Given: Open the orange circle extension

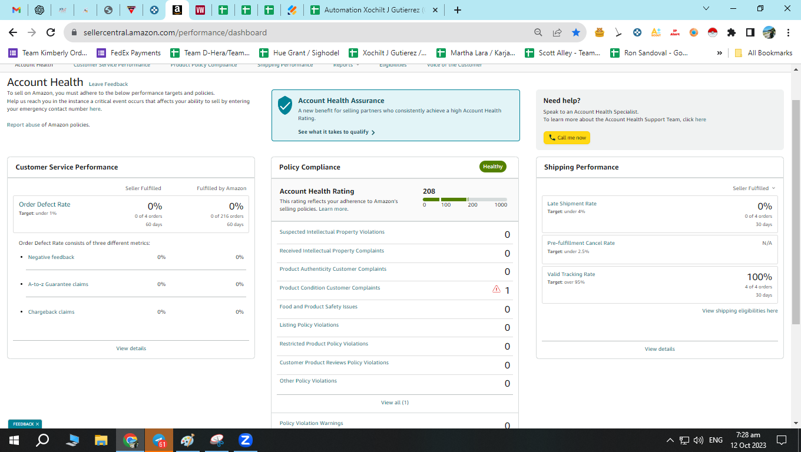Looking at the screenshot, I should point(694,32).
